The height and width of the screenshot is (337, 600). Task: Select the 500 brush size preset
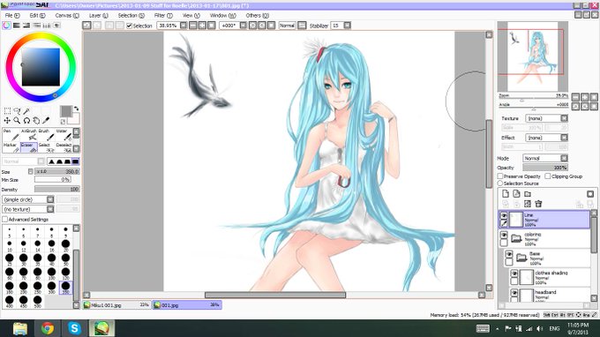pyautogui.click(x=37, y=301)
